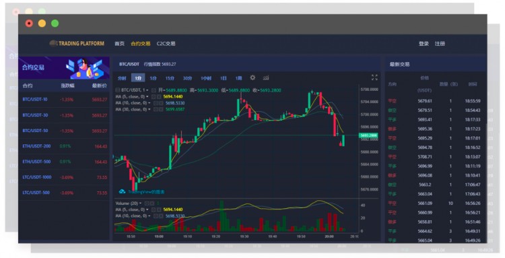
Task: Go to 首页 in top navigation
Action: tap(119, 44)
